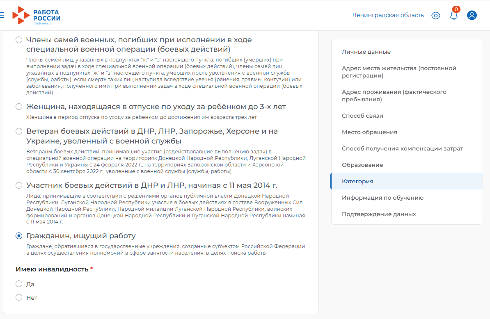Choose 'Нет' for Имею инвалидность
This screenshot has width=490, height=319.
pos(19,297)
